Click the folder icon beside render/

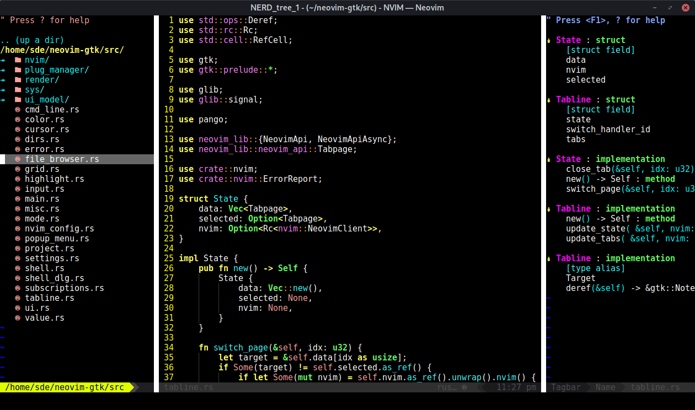click(18, 80)
